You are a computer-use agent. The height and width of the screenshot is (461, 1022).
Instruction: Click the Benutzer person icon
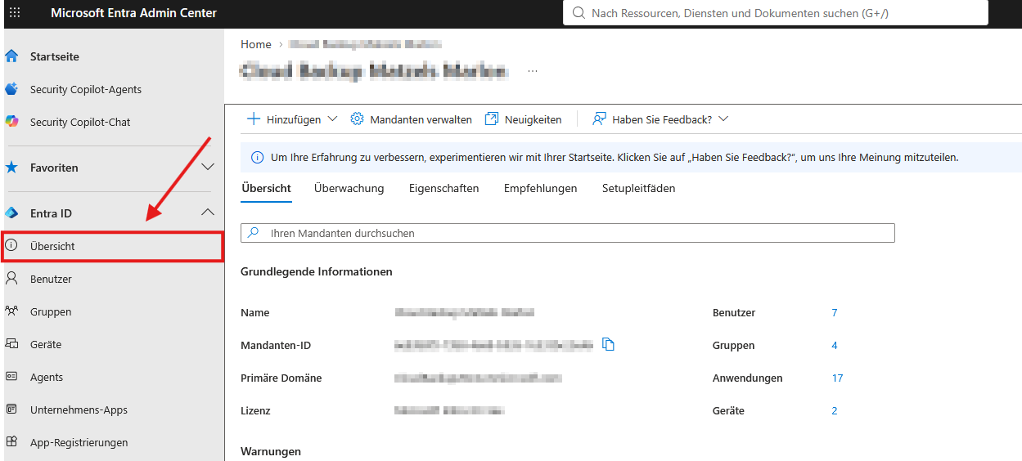11,279
